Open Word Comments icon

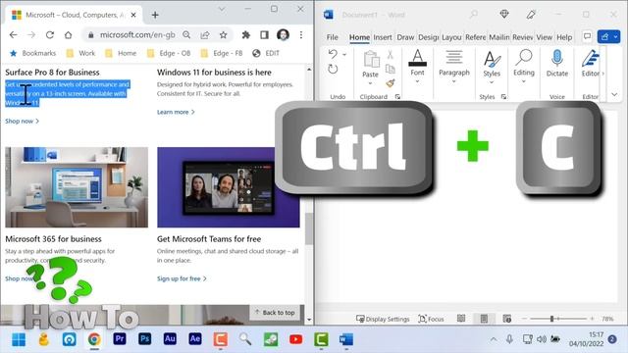coord(587,37)
